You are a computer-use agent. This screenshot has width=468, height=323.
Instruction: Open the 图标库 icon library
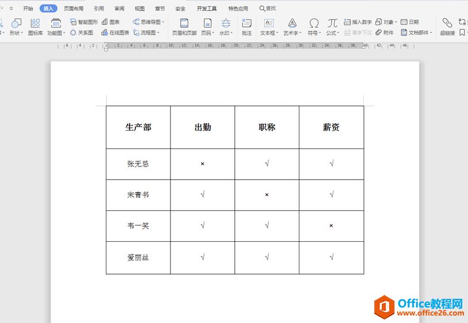click(x=35, y=26)
